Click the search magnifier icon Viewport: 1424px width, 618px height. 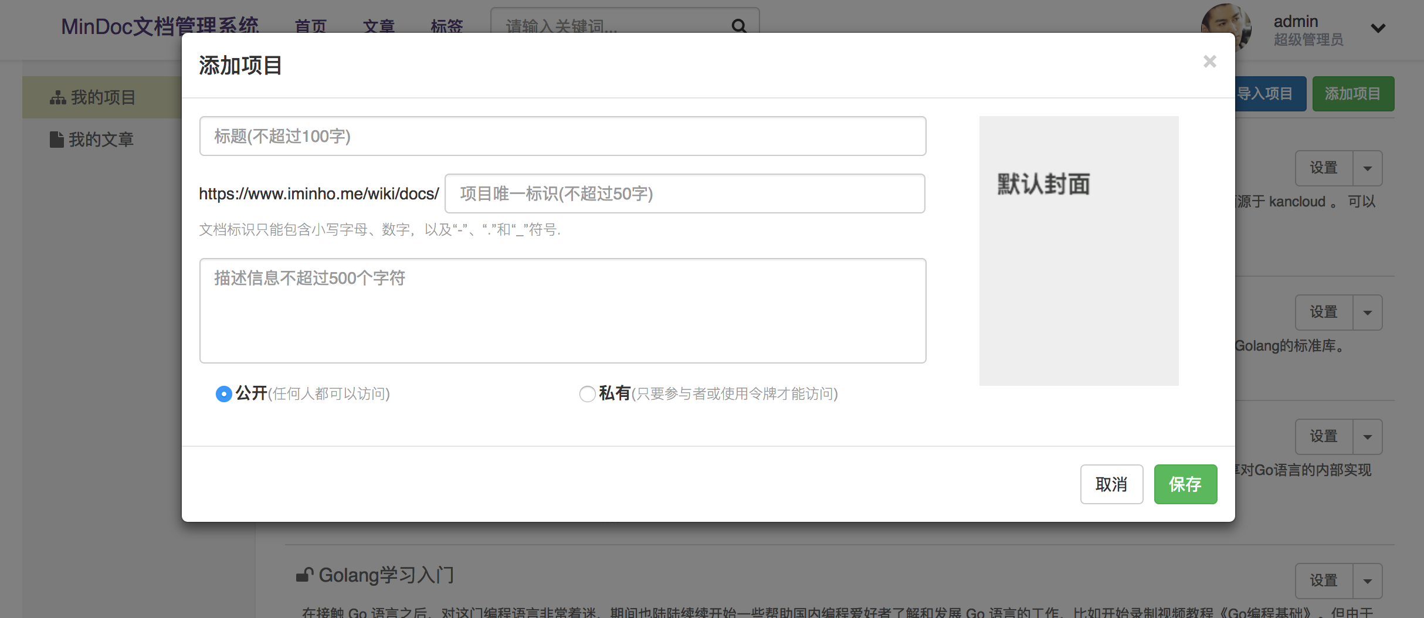pos(739,26)
